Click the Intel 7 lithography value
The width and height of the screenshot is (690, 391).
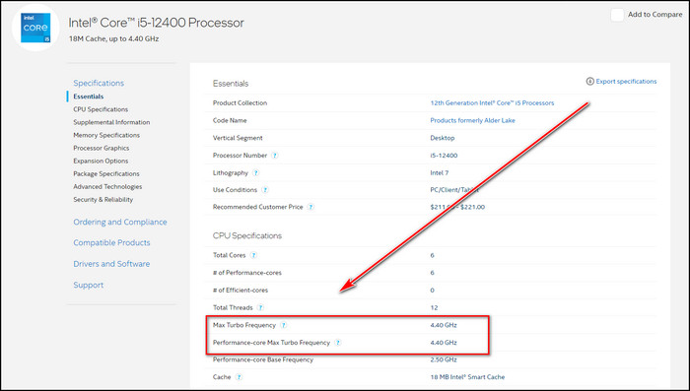pos(440,173)
